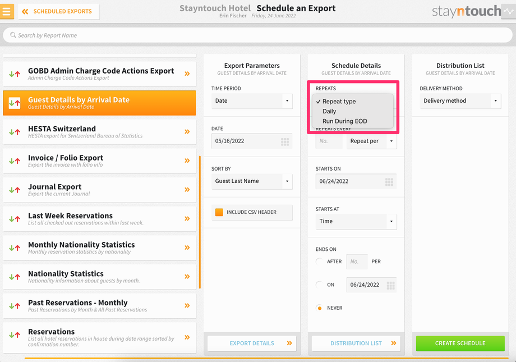Click the activity pulse icon at top right
Viewport: 516px width, 362px height.
click(x=509, y=11)
